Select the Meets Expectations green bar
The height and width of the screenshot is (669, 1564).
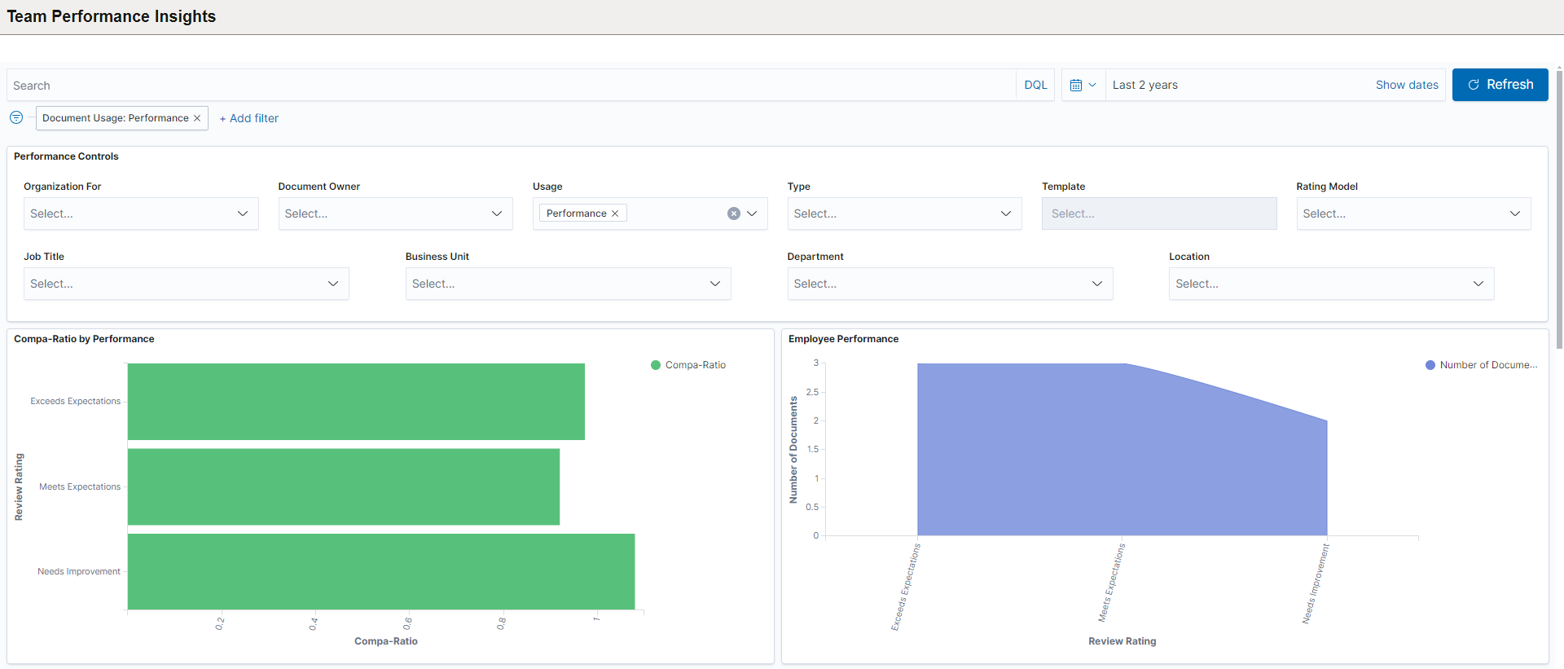[x=344, y=486]
